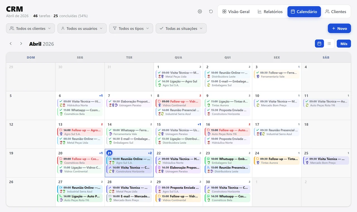357x212 pixels.
Task: Open 10:00 Reunião Online Distribuidora Leste event
Action: point(227,74)
